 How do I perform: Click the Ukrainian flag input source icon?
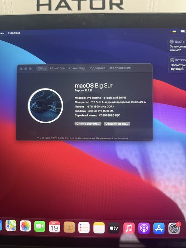click(174, 31)
